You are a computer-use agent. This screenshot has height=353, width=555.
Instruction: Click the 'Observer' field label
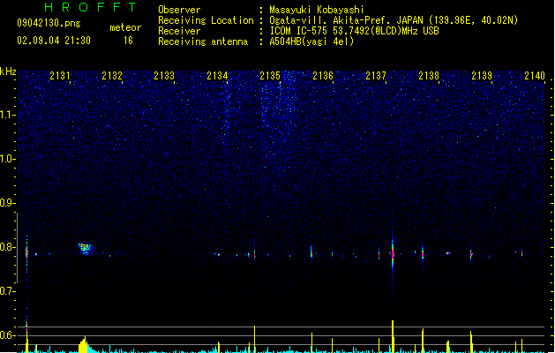(x=179, y=10)
